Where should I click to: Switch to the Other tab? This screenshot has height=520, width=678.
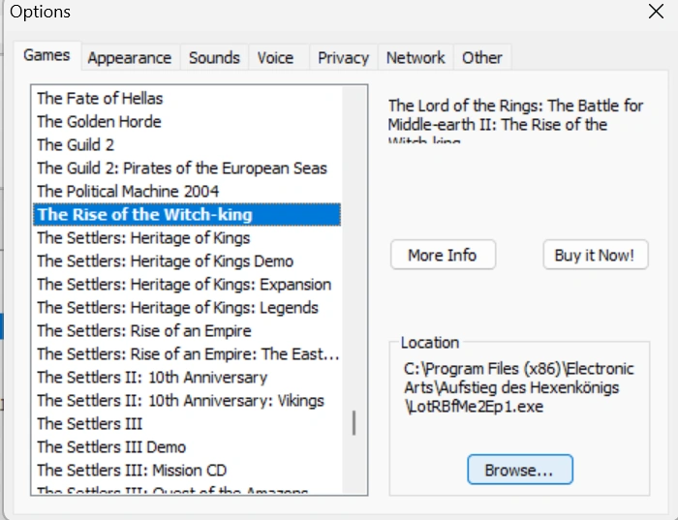coord(481,58)
